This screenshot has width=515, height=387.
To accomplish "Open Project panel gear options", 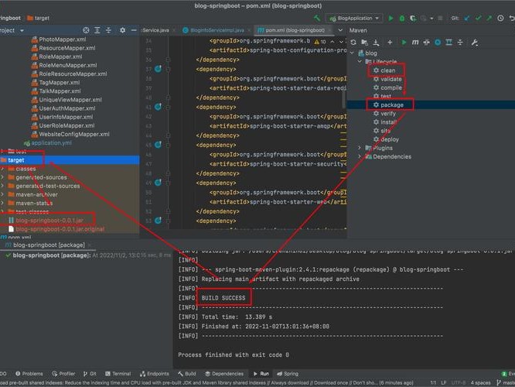I will tap(122, 30).
